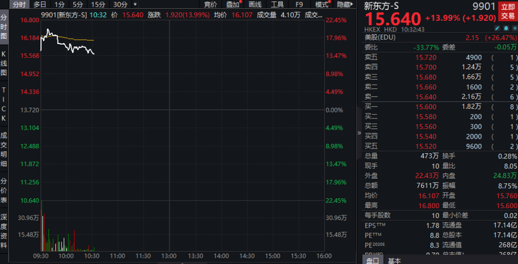Add stock to watchlist with plus icon
Screen dimensions: 518x264
coord(514,28)
